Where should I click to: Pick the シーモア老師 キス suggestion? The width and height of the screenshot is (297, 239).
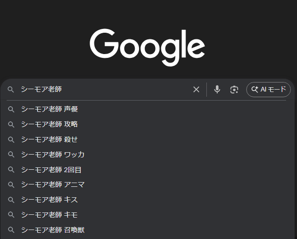click(x=49, y=200)
